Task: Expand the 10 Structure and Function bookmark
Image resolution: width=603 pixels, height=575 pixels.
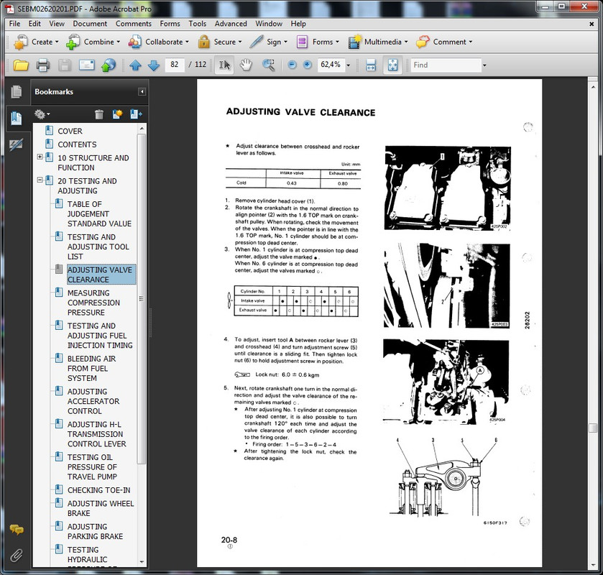Action: 40,157
